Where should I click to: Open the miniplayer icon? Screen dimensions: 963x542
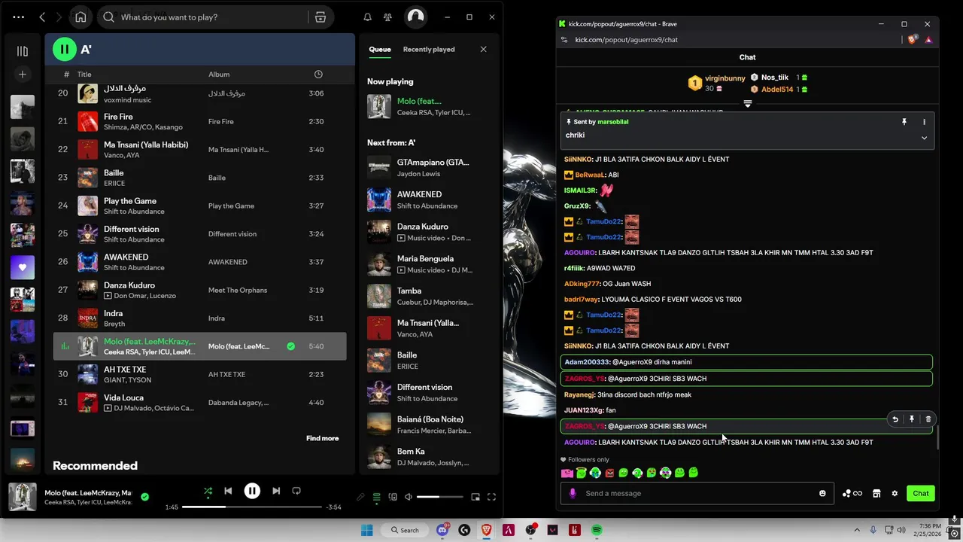[475, 497]
